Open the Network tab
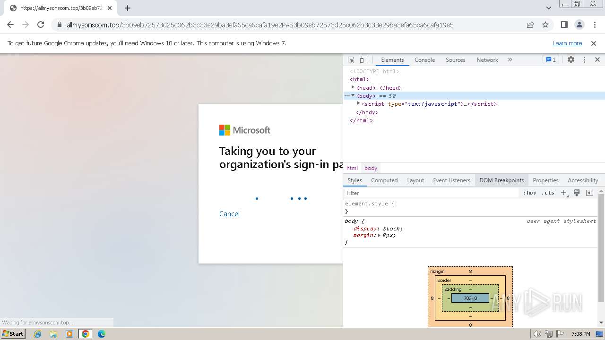 [487, 60]
